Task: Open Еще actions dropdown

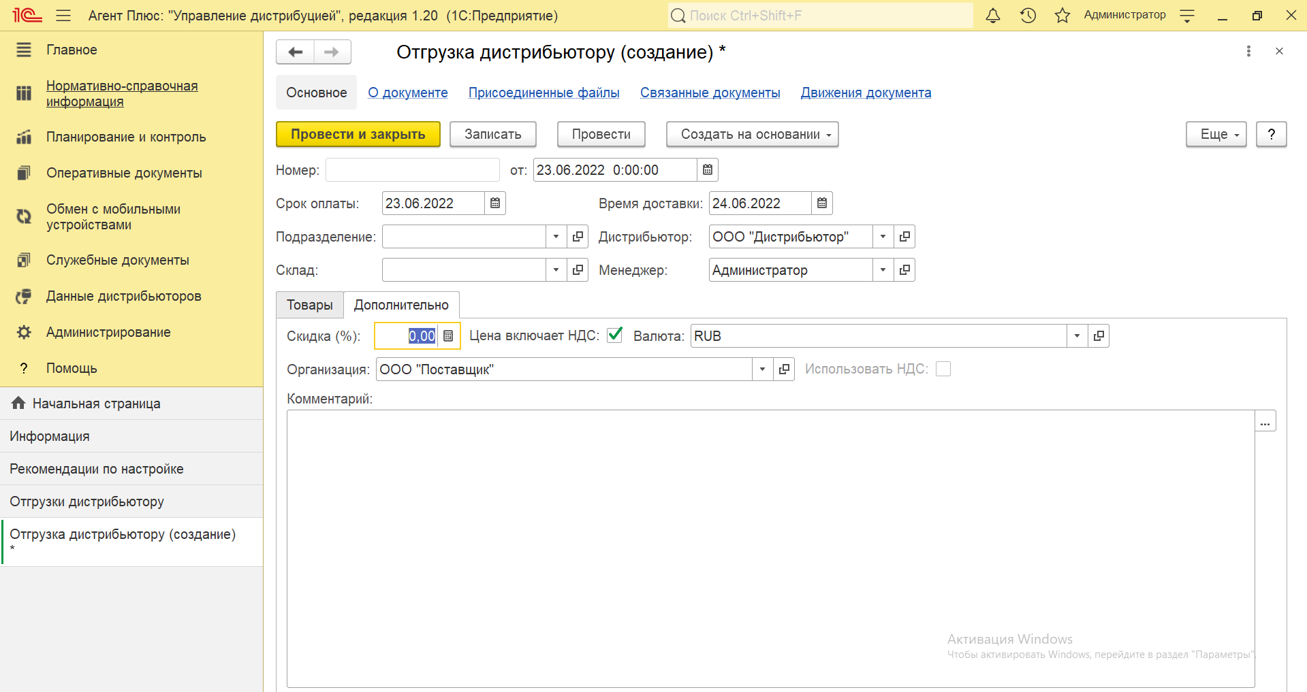Action: (x=1216, y=134)
